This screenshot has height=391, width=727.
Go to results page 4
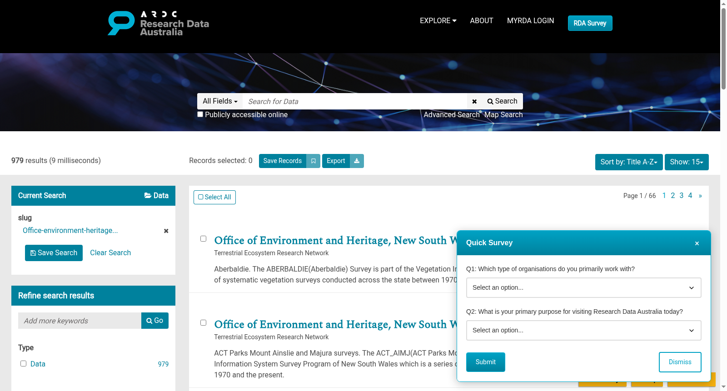(690, 196)
